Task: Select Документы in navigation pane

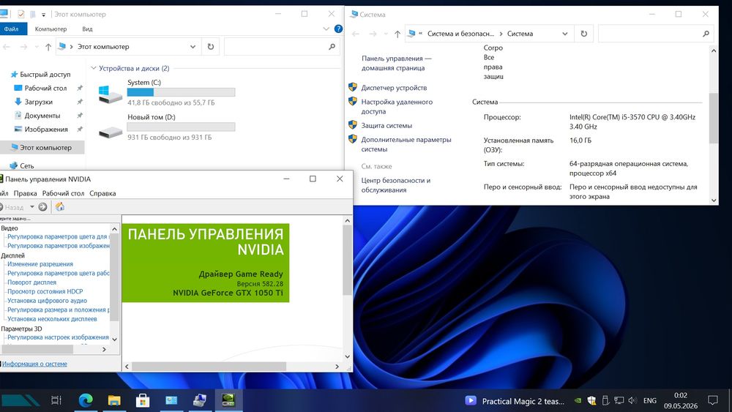Action: [x=42, y=115]
